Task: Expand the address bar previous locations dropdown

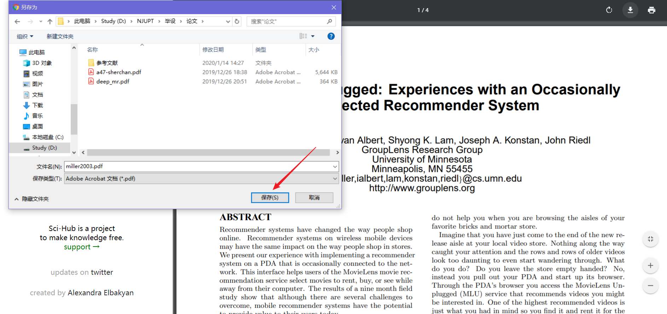Action: point(228,22)
